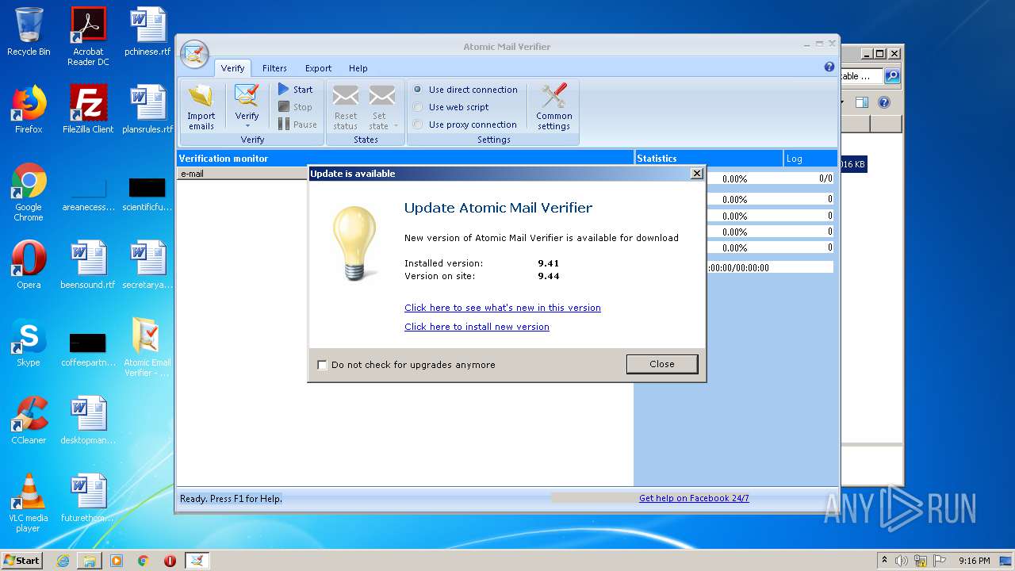
Task: Click the blue help question mark icon
Action: (x=829, y=67)
